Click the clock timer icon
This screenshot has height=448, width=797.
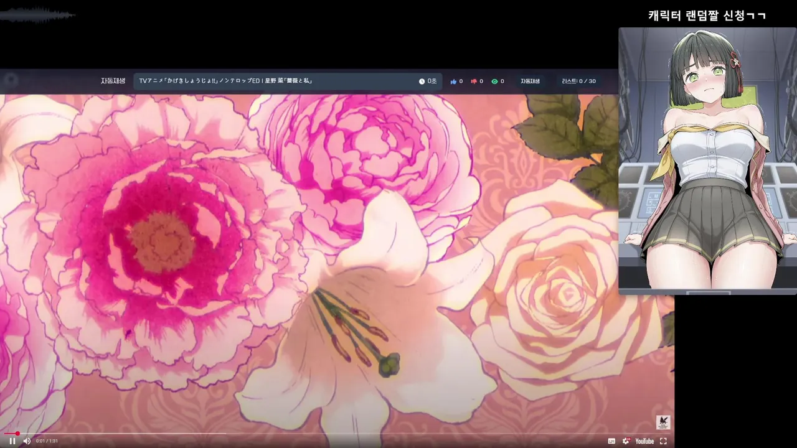[x=422, y=82]
